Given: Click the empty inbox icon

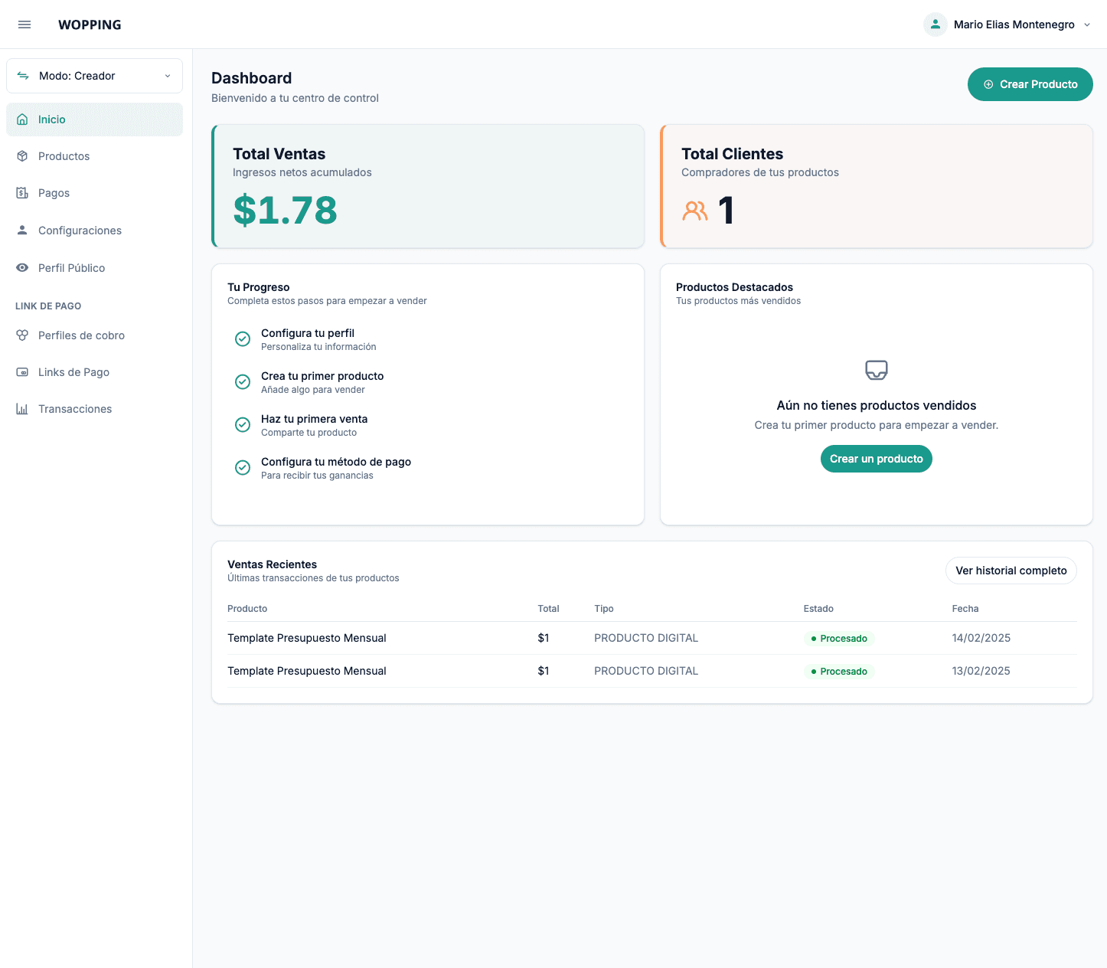Looking at the screenshot, I should coord(877,371).
